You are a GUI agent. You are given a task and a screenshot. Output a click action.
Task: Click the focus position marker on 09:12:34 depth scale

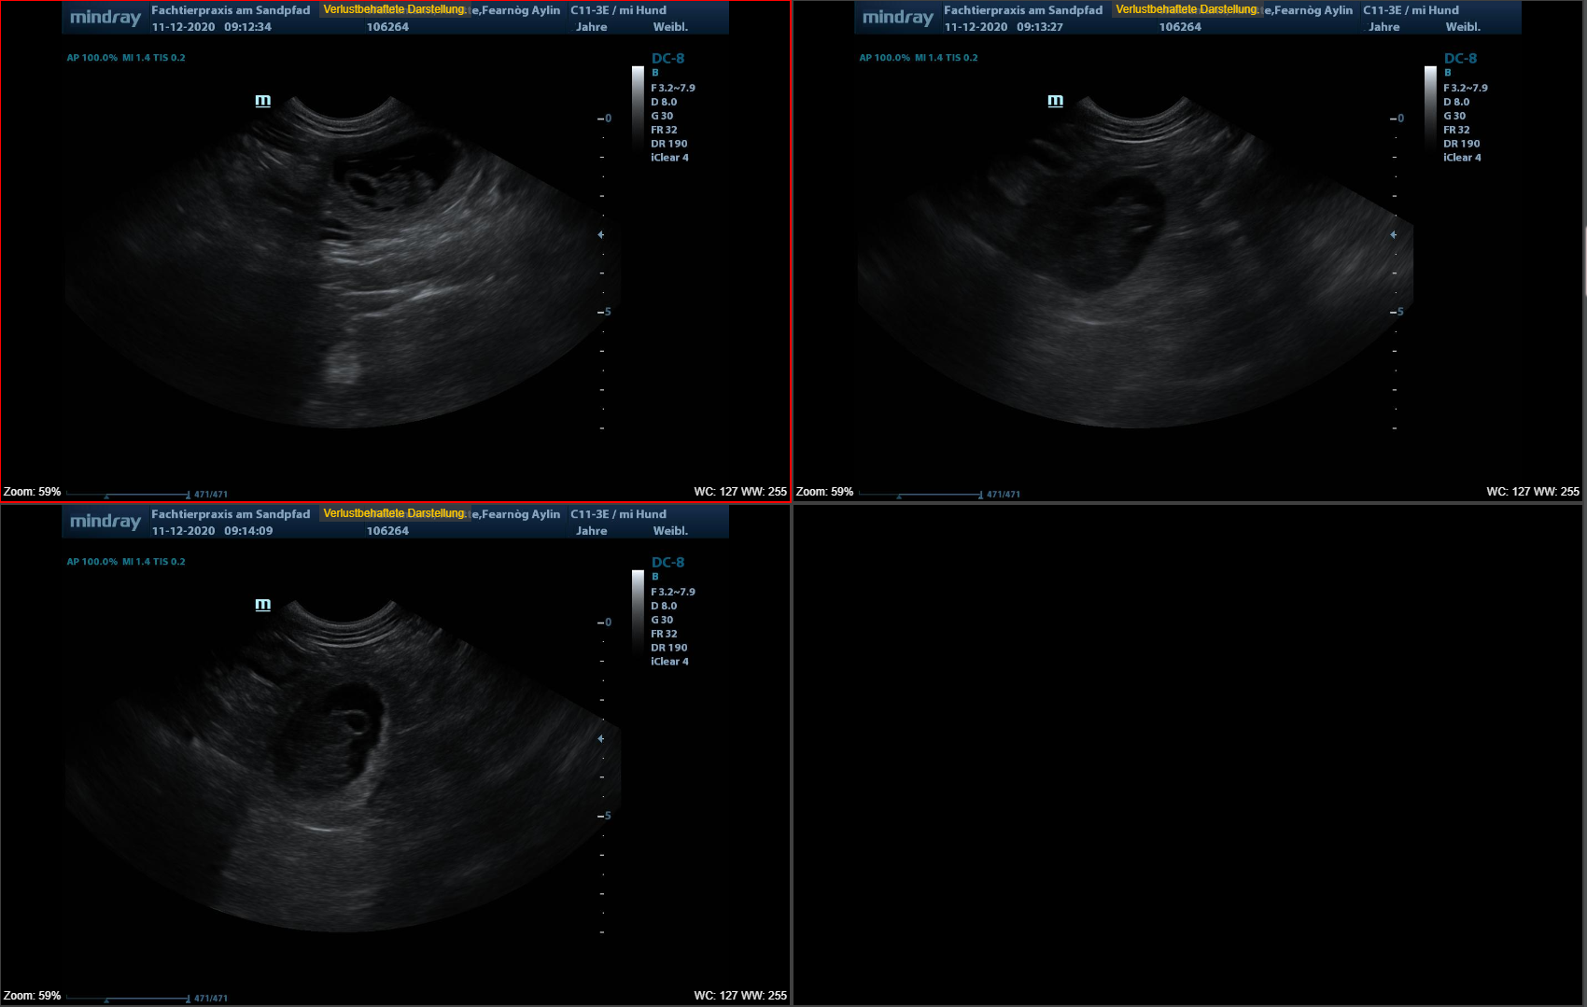click(601, 234)
